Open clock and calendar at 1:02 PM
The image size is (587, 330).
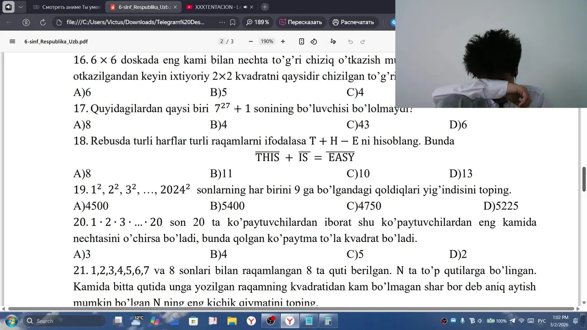(559, 321)
